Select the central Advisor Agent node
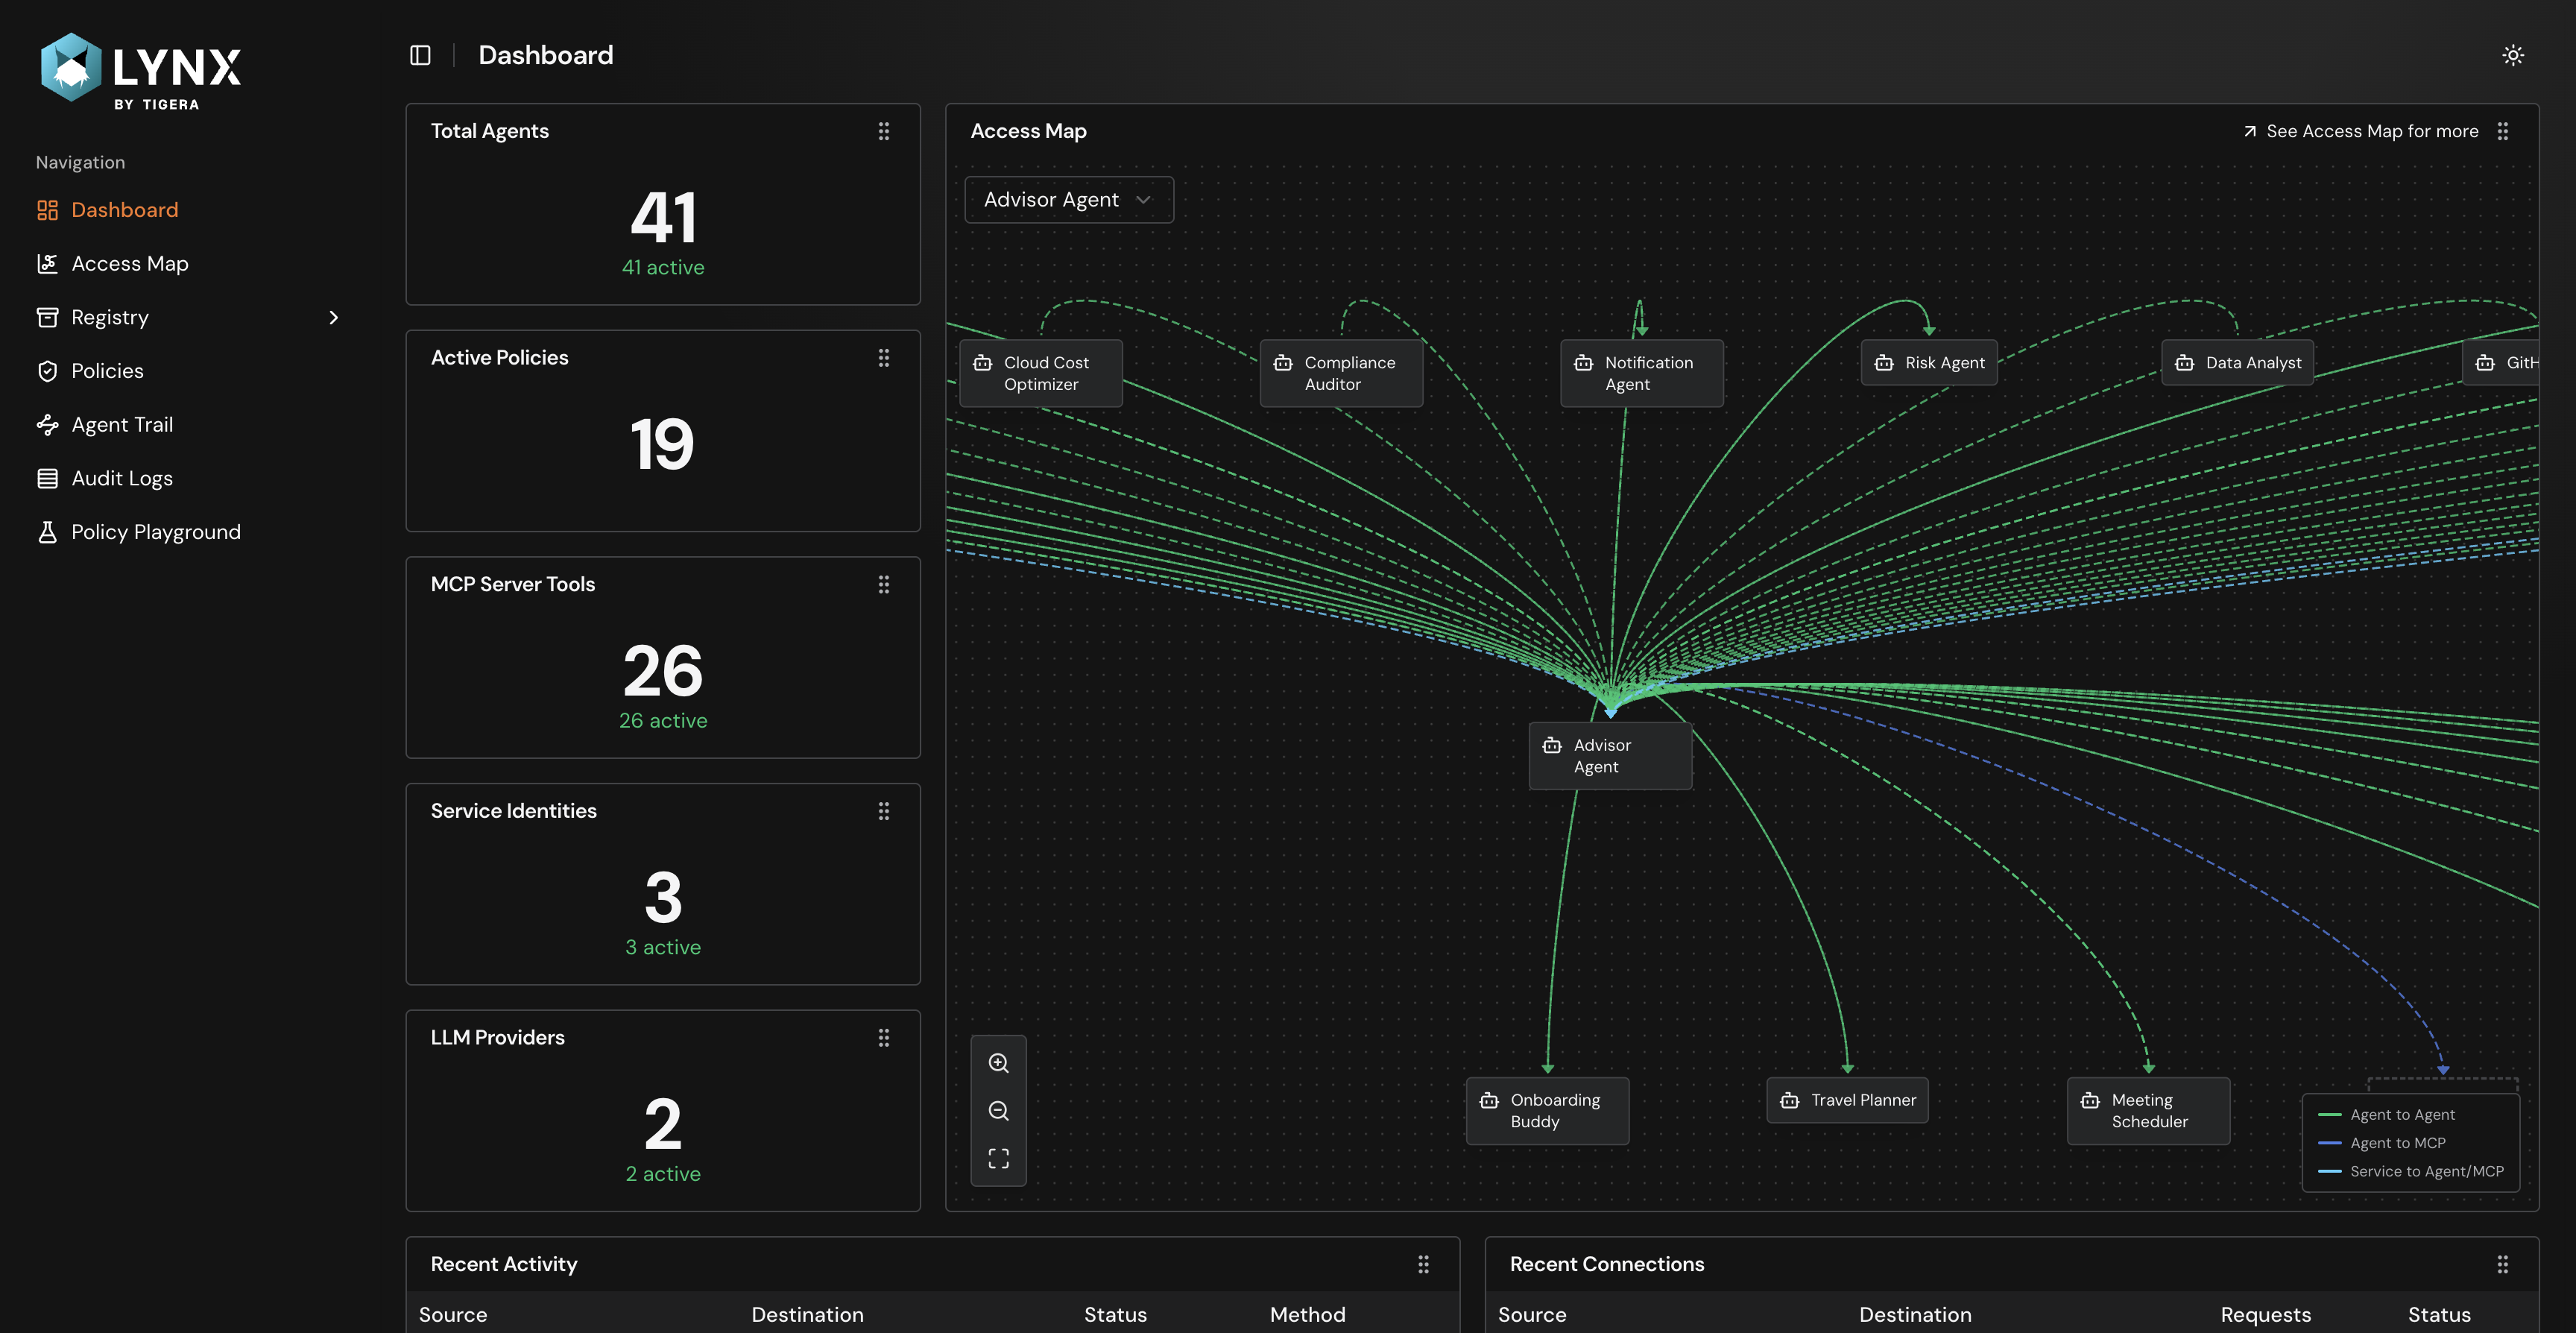The width and height of the screenshot is (2576, 1333). (1611, 756)
